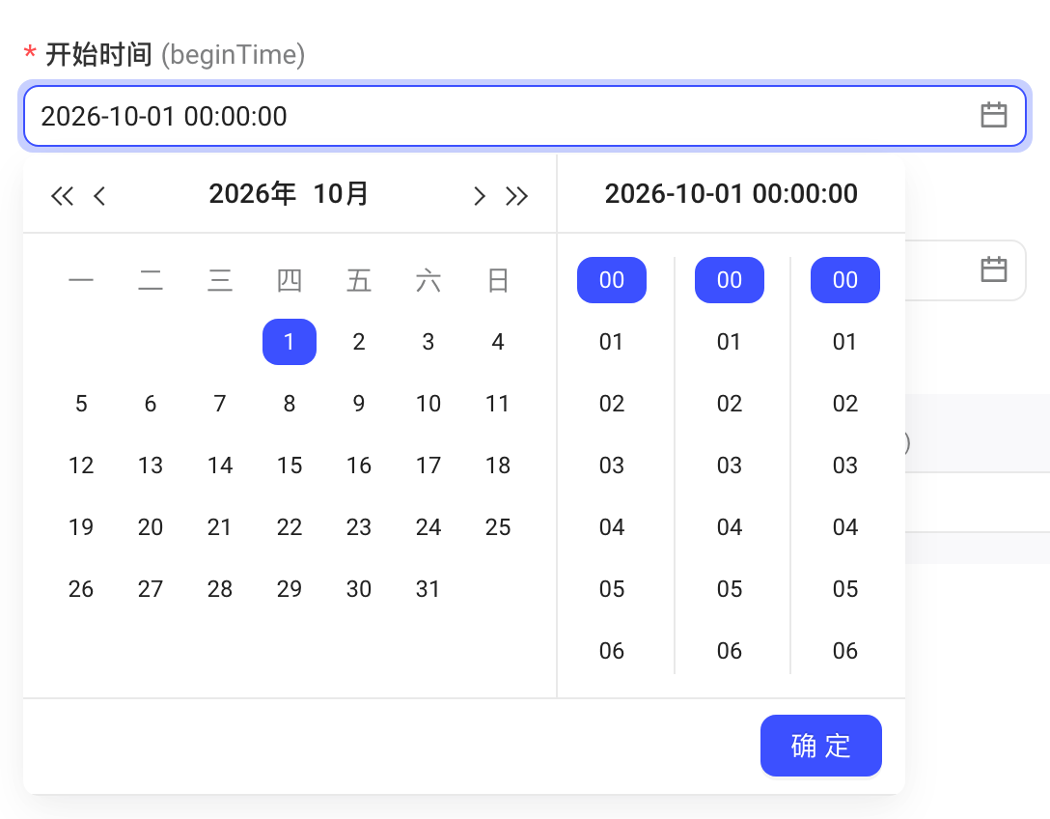Select second 00 in the second column
The height and width of the screenshot is (819, 1050).
coord(845,280)
